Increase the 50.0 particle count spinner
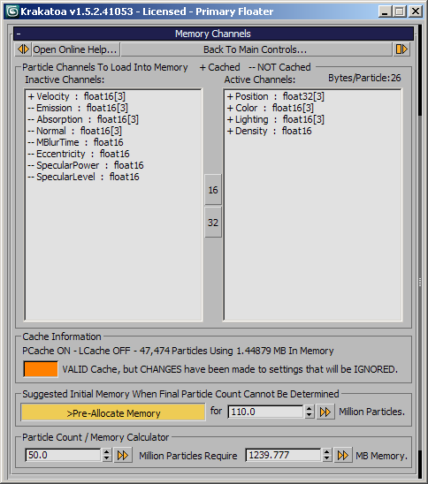 107,451
